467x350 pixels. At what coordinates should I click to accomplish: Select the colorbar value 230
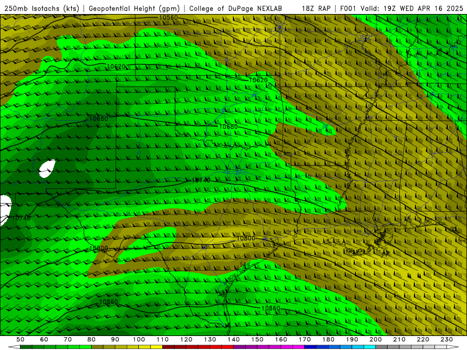[447, 339]
